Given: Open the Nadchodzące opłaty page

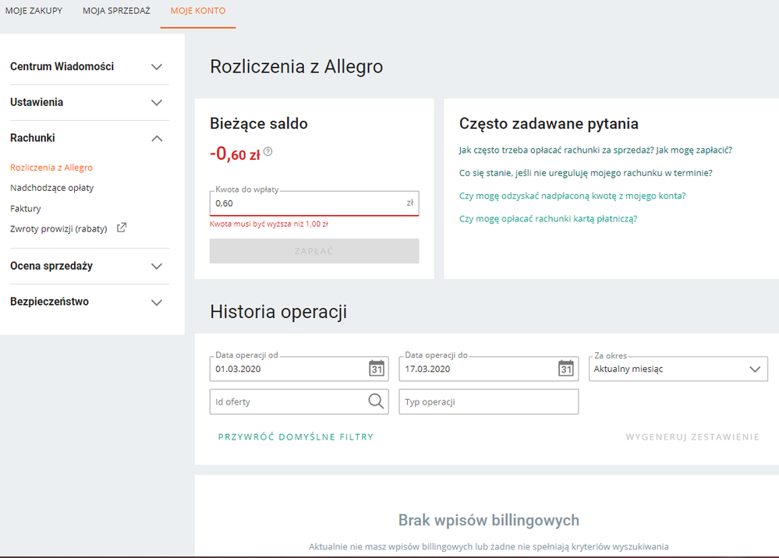Looking at the screenshot, I should tap(53, 187).
